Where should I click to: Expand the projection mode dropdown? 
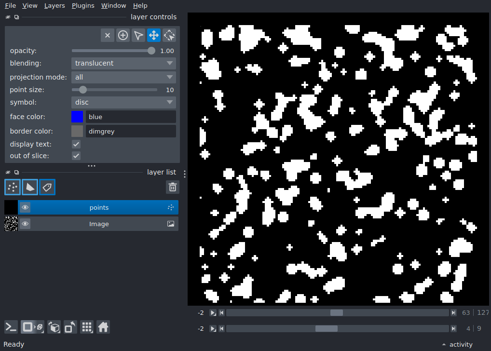click(123, 77)
